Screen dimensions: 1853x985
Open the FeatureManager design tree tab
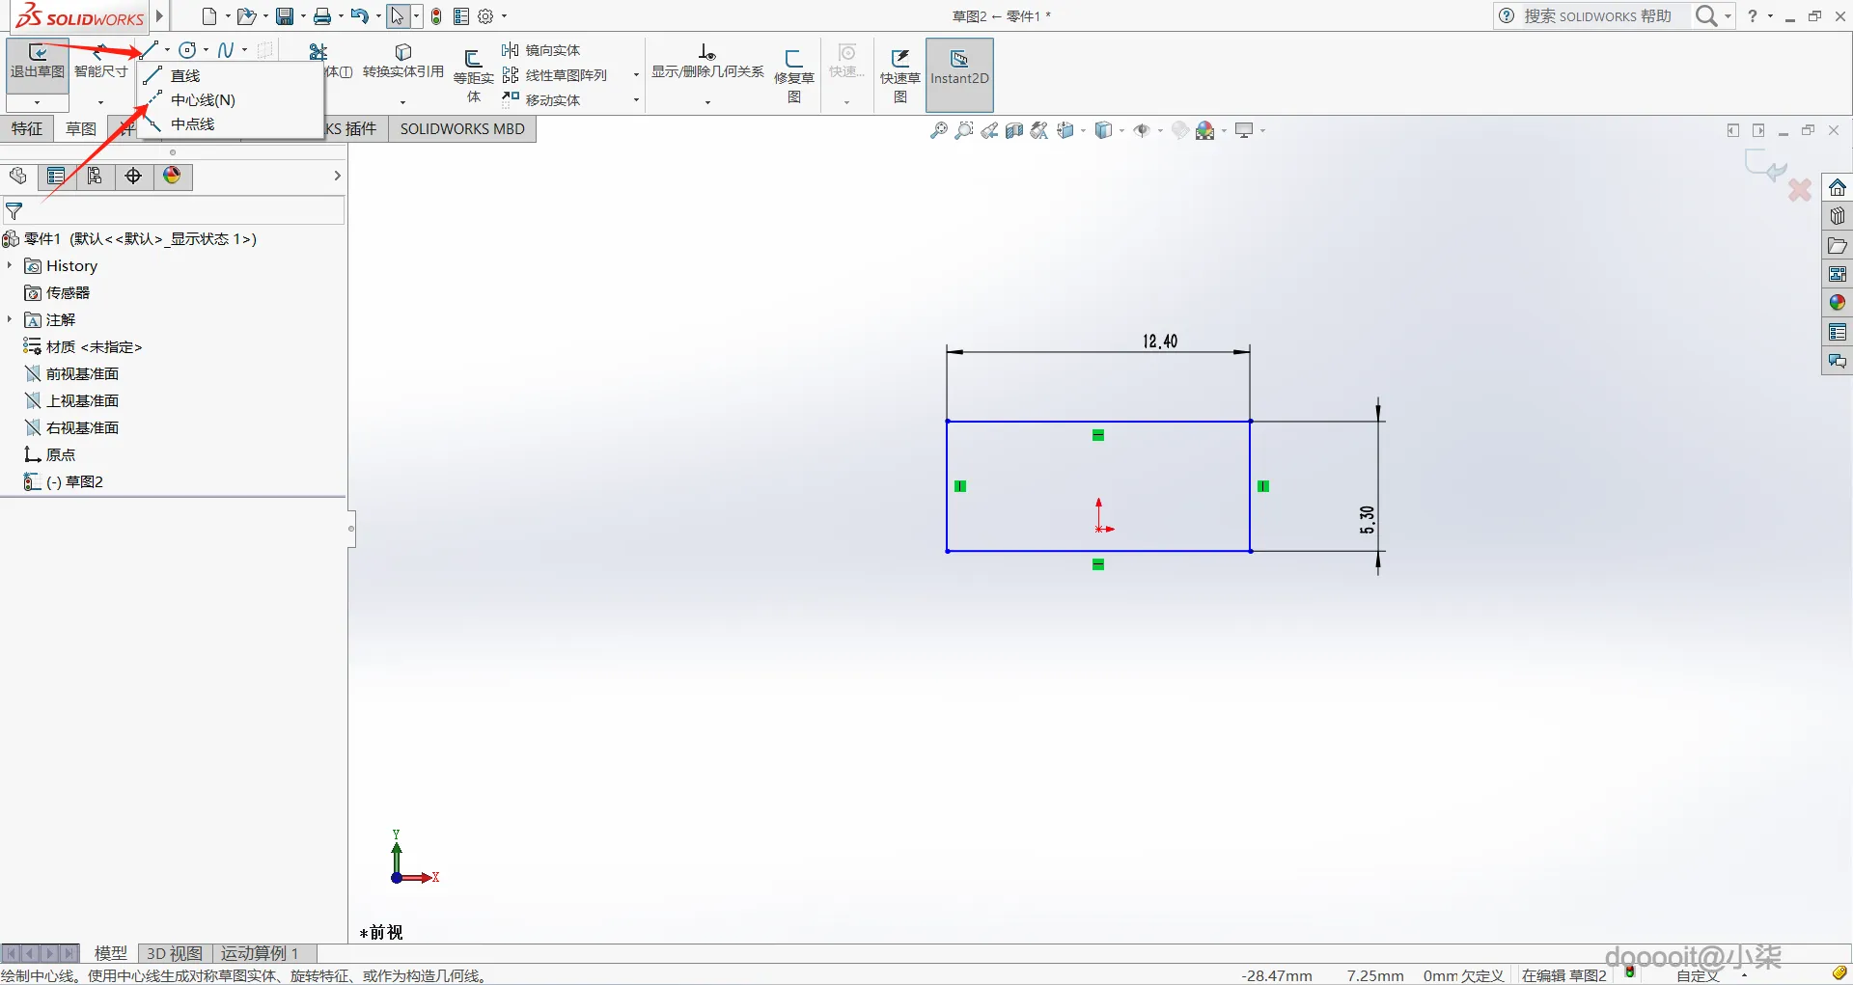pos(17,176)
